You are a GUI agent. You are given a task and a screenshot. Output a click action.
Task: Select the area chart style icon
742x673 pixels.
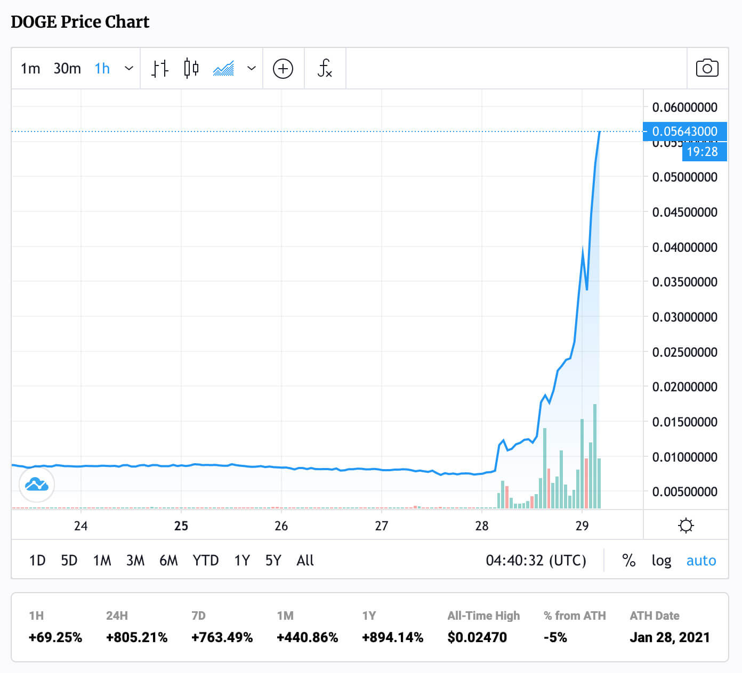pyautogui.click(x=224, y=68)
